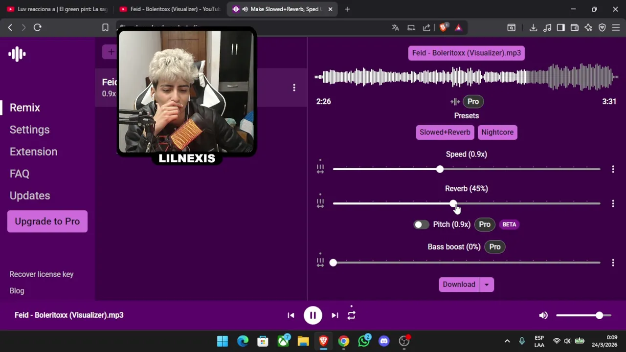Click the Brave Rewards triangle icon
The width and height of the screenshot is (626, 352).
[x=458, y=28]
